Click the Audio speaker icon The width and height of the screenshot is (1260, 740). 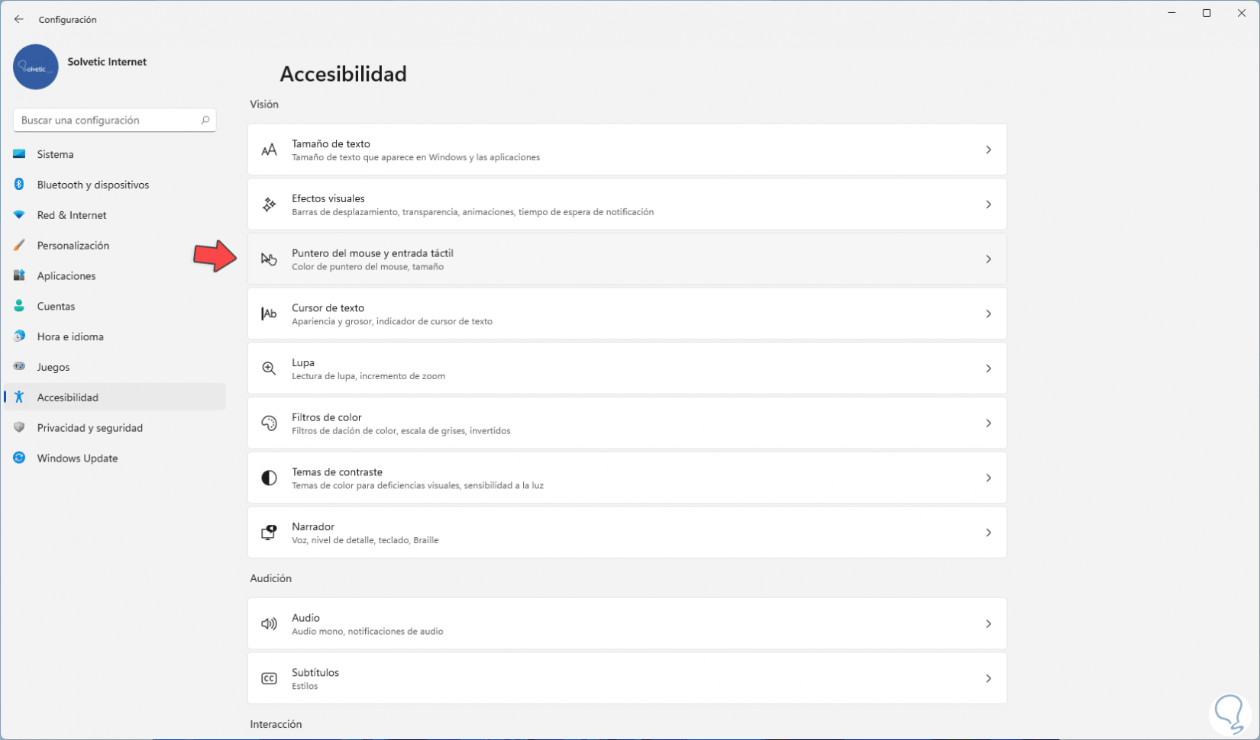tap(269, 624)
